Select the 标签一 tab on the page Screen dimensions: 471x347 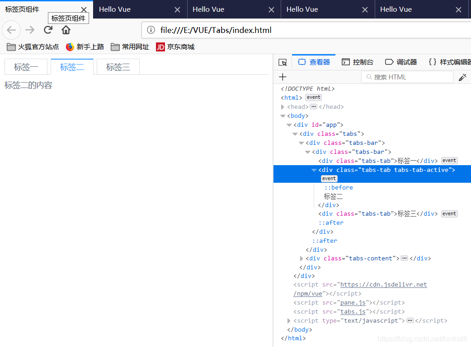coord(26,67)
